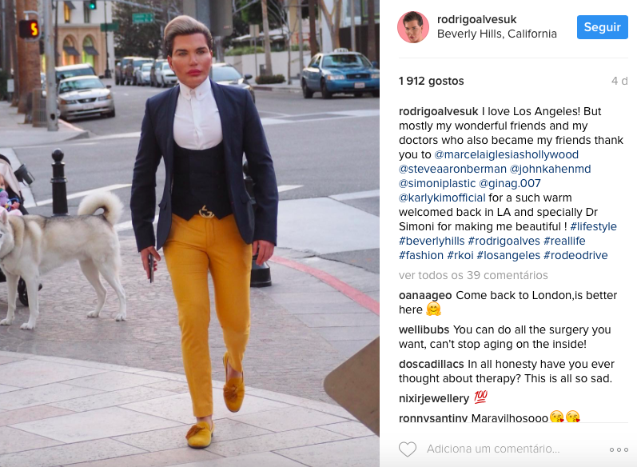Image resolution: width=637 pixels, height=467 pixels.
Task: Open @marcelaiglesiashollywood mention
Action: [x=506, y=154]
